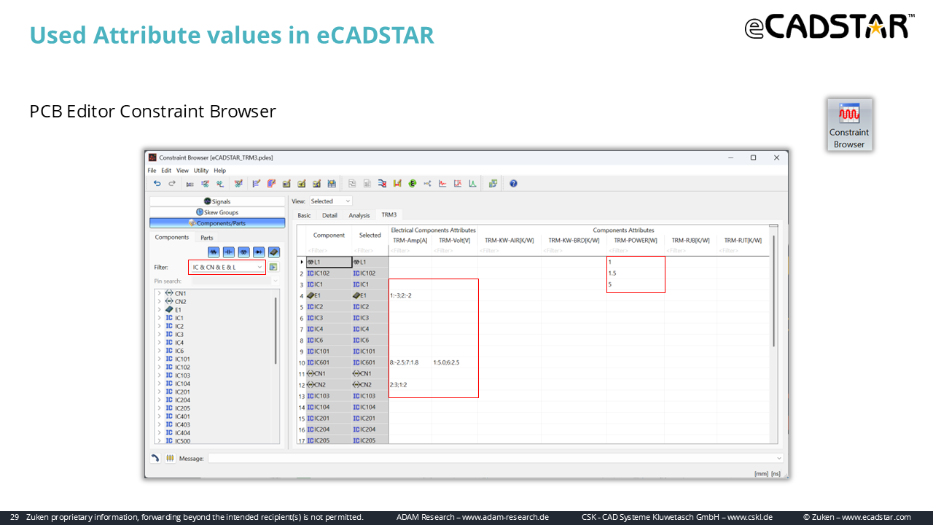Click the TRM-POWER[W] column header
This screenshot has width=933, height=525.
(636, 240)
